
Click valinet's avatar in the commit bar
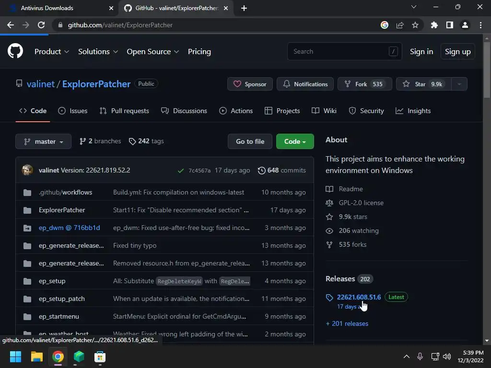click(27, 170)
